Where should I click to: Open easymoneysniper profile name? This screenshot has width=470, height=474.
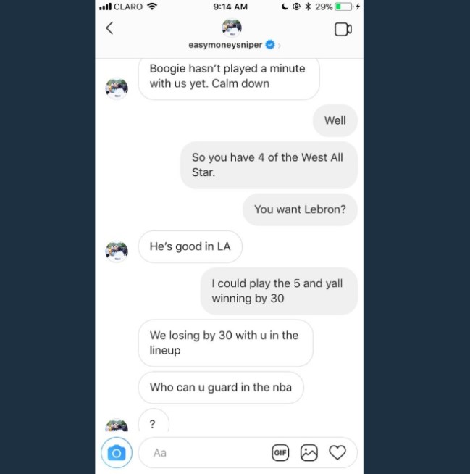click(225, 45)
